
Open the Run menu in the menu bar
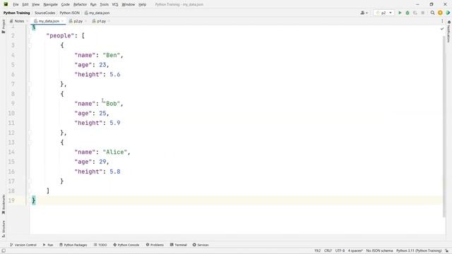click(93, 4)
